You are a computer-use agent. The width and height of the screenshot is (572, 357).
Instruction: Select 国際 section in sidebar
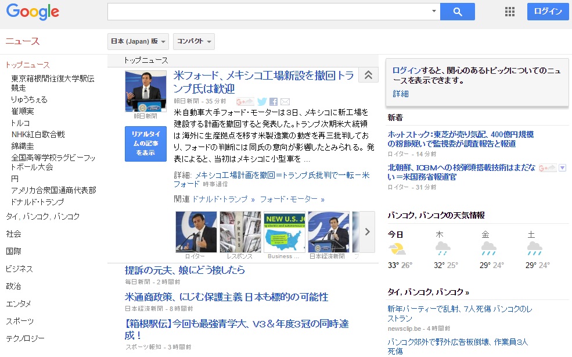pyautogui.click(x=13, y=251)
